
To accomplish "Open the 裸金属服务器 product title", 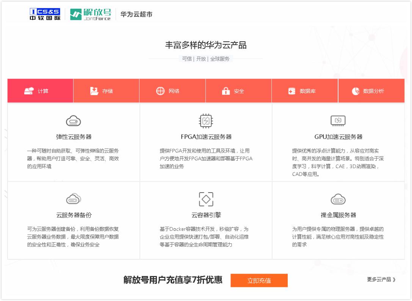I will pos(338,215).
